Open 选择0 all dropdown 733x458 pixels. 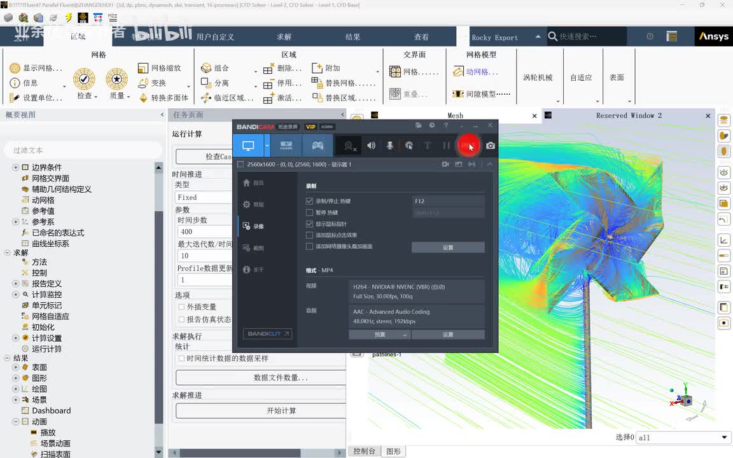tap(683, 438)
